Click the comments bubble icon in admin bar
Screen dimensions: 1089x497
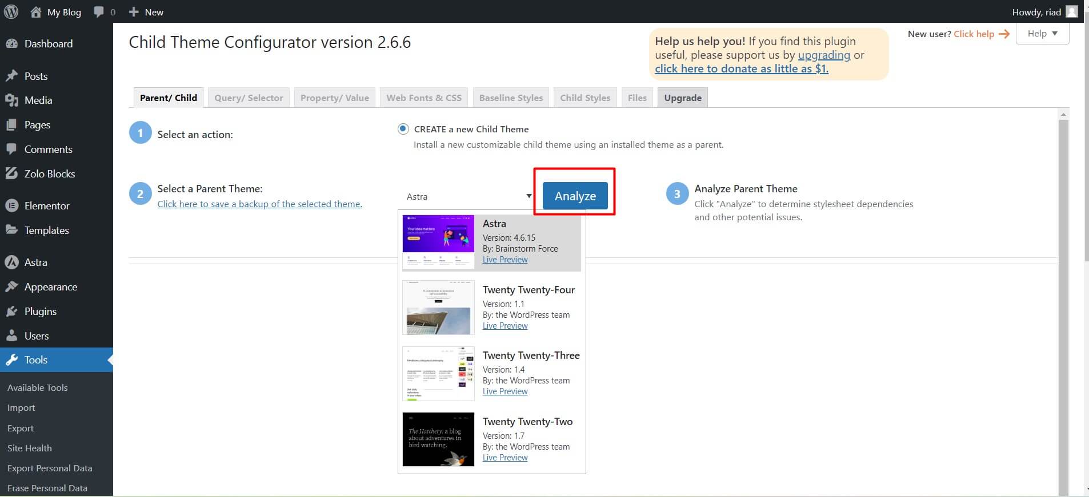pyautogui.click(x=99, y=12)
